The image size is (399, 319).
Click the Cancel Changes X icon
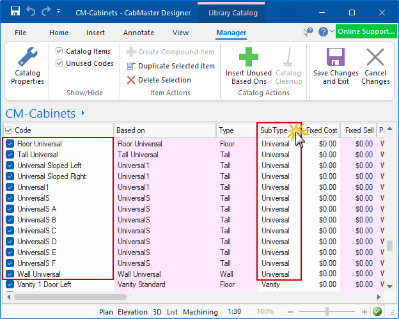pyautogui.click(x=375, y=58)
